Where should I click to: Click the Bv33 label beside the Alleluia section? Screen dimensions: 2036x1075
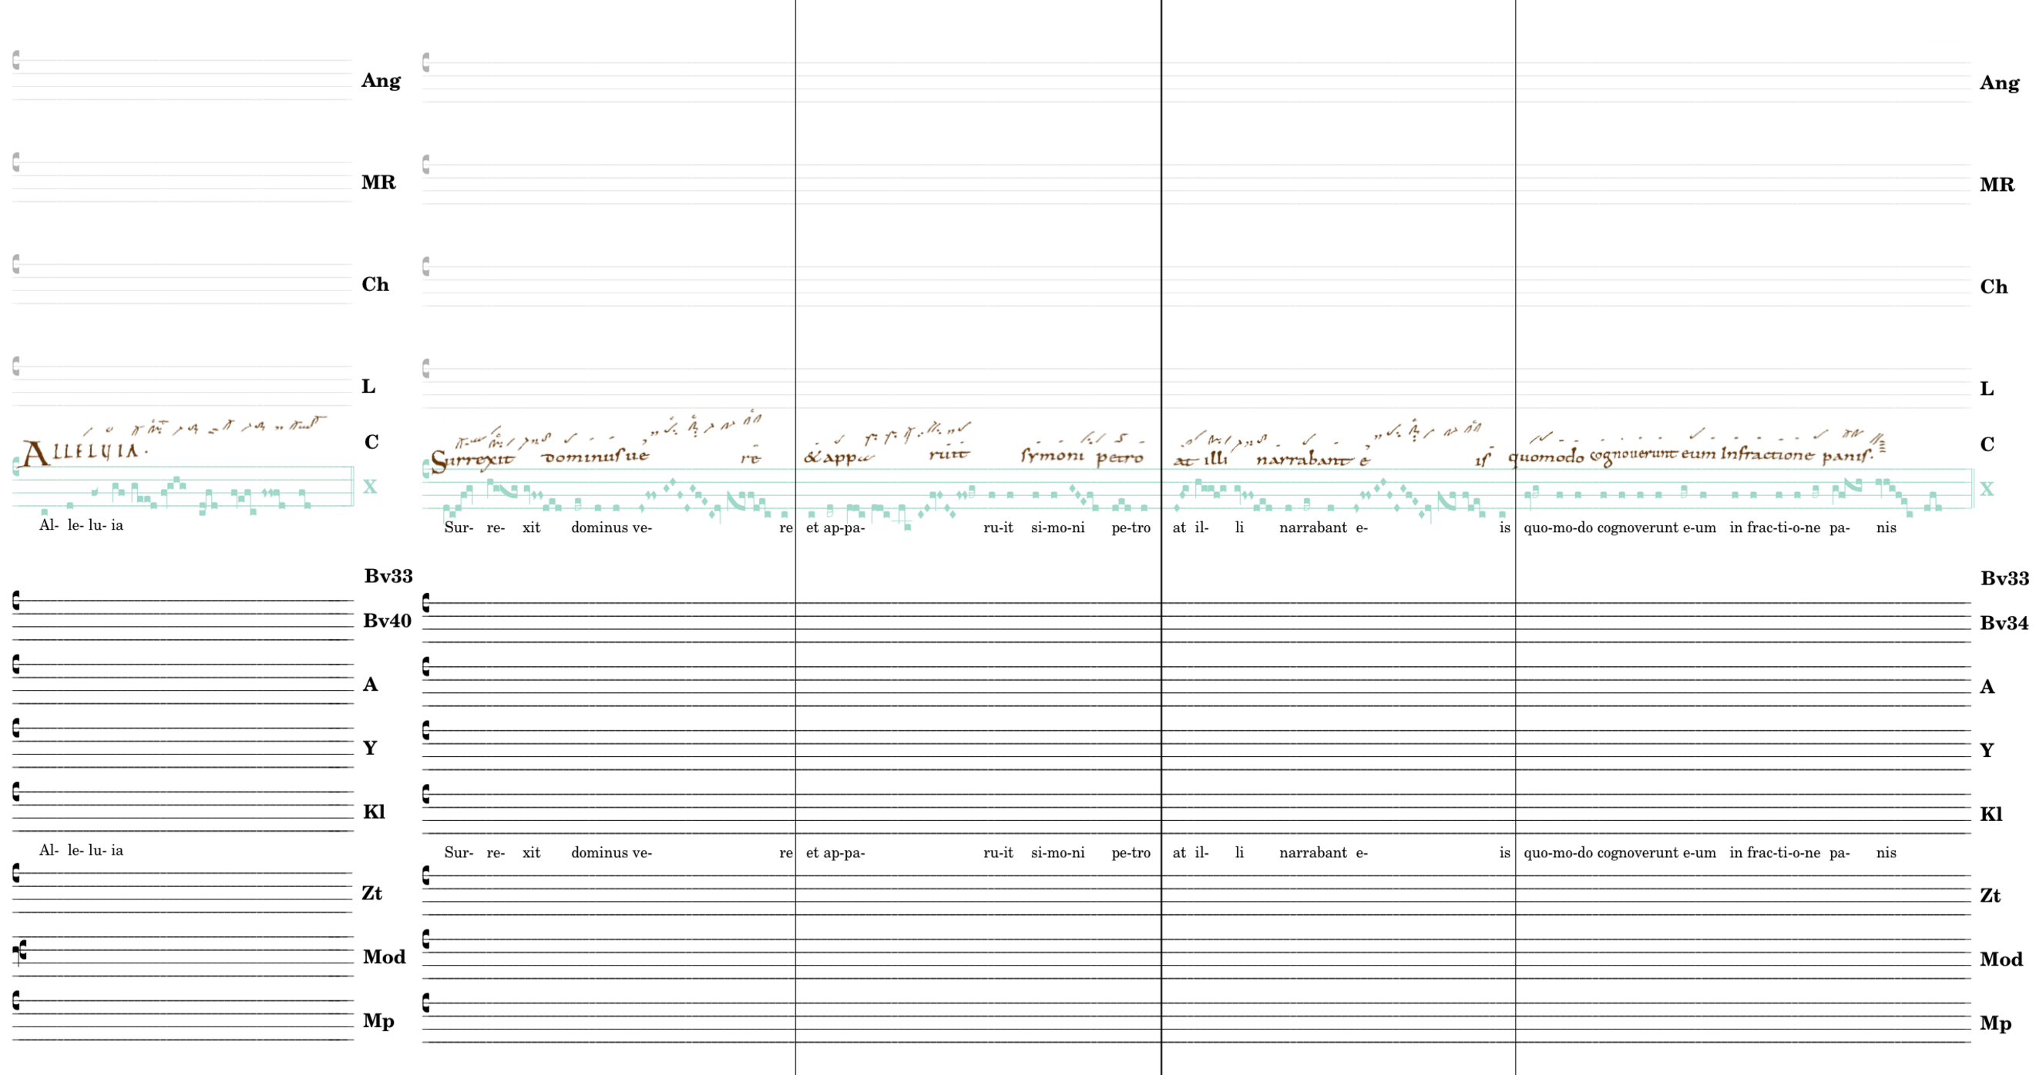pyautogui.click(x=388, y=576)
